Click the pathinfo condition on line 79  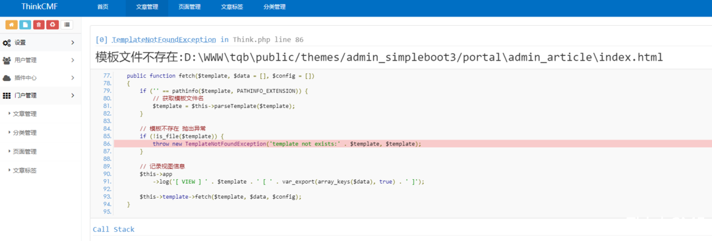pyautogui.click(x=224, y=91)
